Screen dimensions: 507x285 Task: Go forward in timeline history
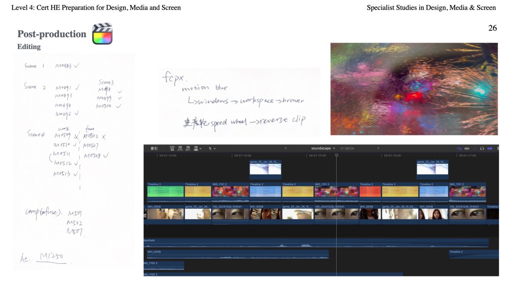point(378,148)
